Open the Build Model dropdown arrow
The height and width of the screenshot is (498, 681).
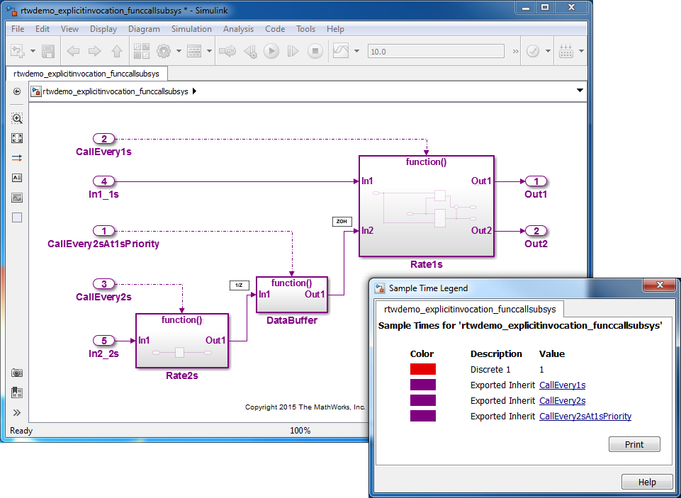click(x=582, y=51)
